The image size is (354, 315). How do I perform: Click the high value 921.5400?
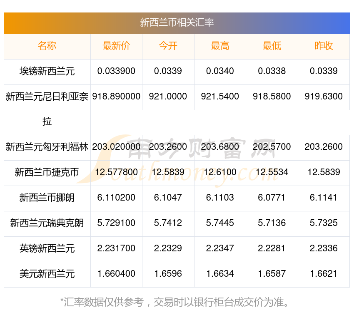click(220, 97)
